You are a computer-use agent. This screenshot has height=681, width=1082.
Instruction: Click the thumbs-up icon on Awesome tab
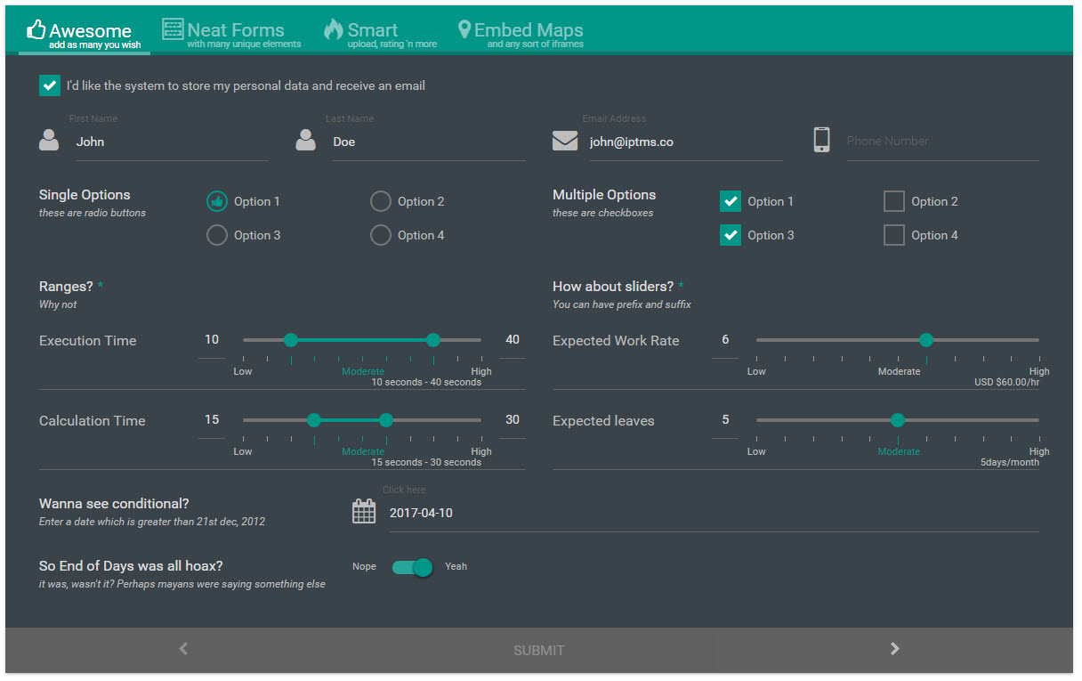tap(36, 30)
